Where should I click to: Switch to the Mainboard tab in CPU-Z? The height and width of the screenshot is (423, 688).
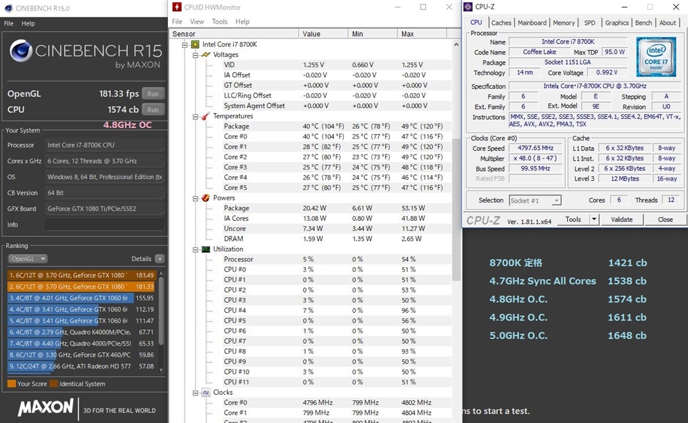point(532,23)
